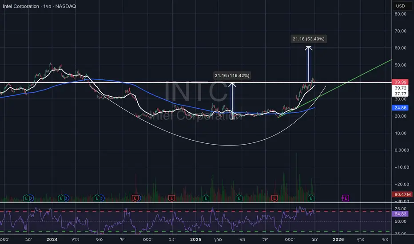Click the blue 24.86 moving average label
The width and height of the screenshot is (414, 244).
pos(400,108)
